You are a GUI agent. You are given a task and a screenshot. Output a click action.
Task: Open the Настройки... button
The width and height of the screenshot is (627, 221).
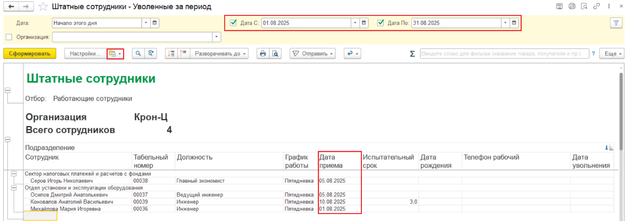[85, 53]
